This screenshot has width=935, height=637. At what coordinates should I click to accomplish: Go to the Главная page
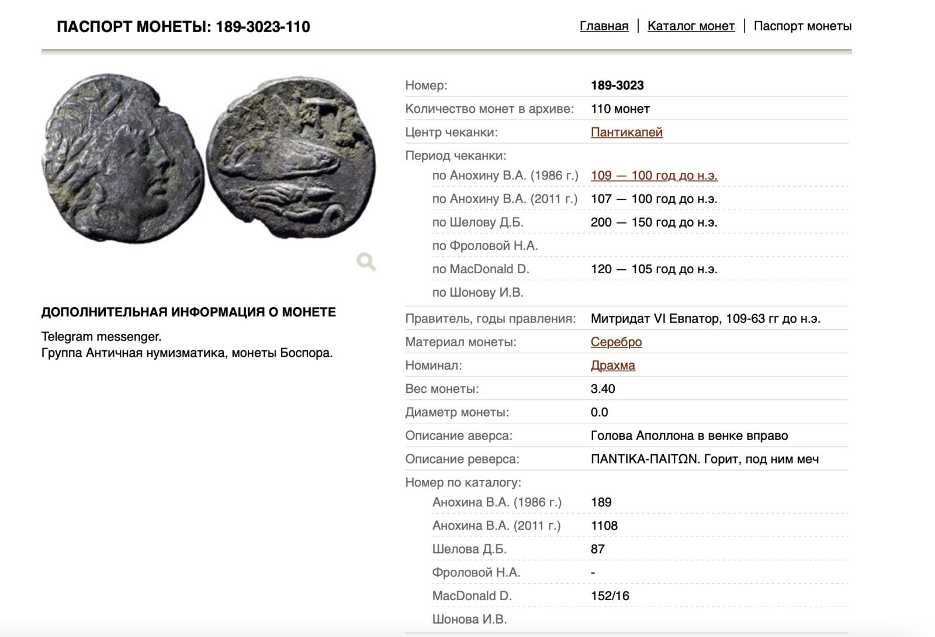coord(604,26)
